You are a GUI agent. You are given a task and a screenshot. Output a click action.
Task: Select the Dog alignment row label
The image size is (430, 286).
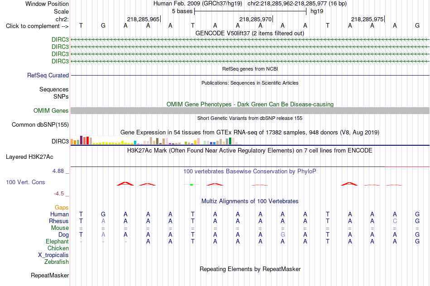[x=64, y=235]
